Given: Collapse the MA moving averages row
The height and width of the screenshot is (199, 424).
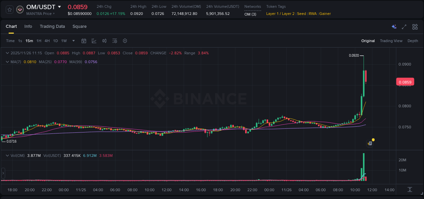Looking at the screenshot, I should [x=7, y=62].
